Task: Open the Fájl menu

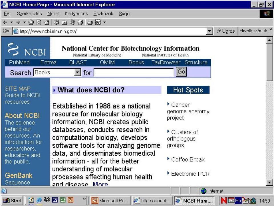Action: [8, 13]
